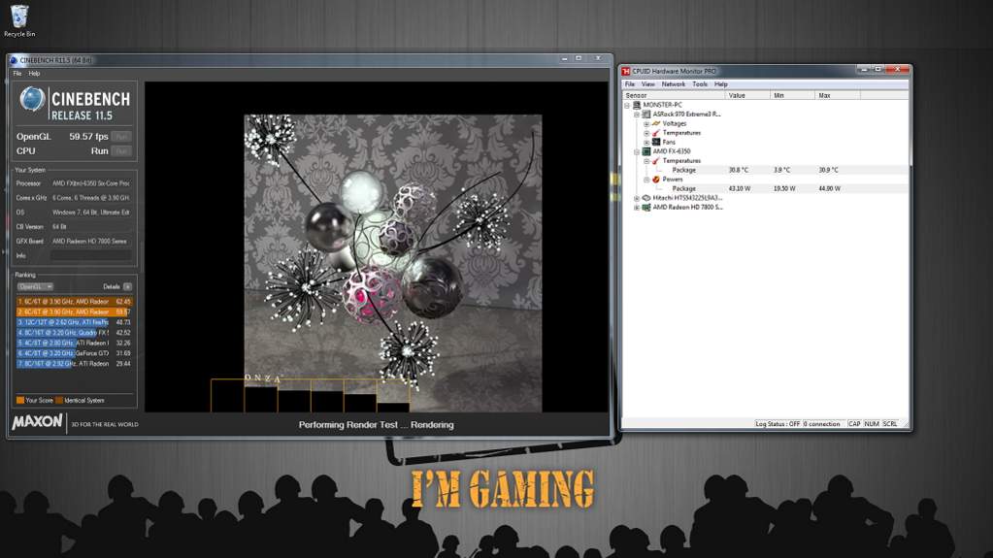Click the OpenGL Run button

tap(121, 136)
